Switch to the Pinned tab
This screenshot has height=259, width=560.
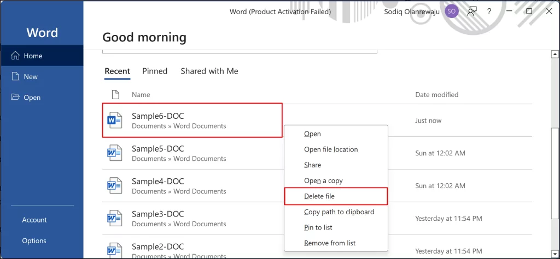pyautogui.click(x=155, y=71)
